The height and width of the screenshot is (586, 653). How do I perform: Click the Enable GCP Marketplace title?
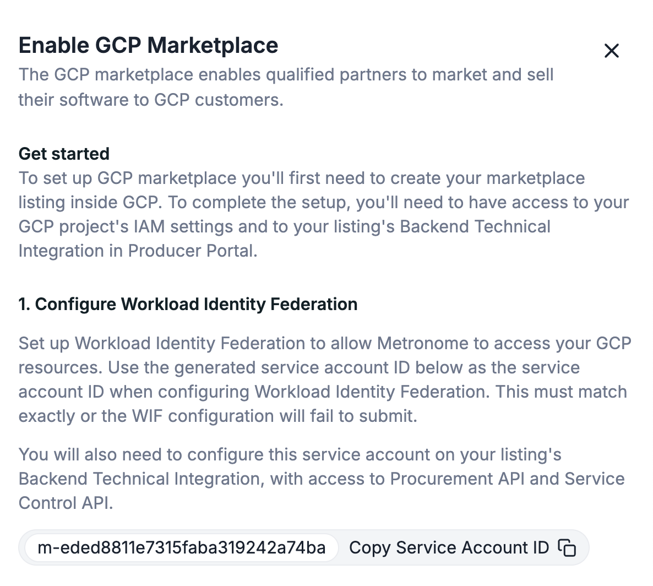(149, 45)
